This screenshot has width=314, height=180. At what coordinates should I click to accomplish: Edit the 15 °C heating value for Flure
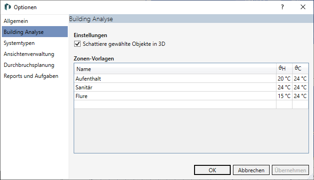point(284,96)
